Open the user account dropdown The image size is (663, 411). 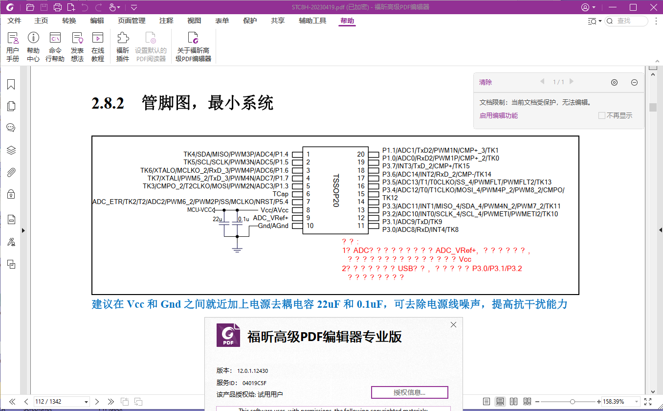point(589,7)
